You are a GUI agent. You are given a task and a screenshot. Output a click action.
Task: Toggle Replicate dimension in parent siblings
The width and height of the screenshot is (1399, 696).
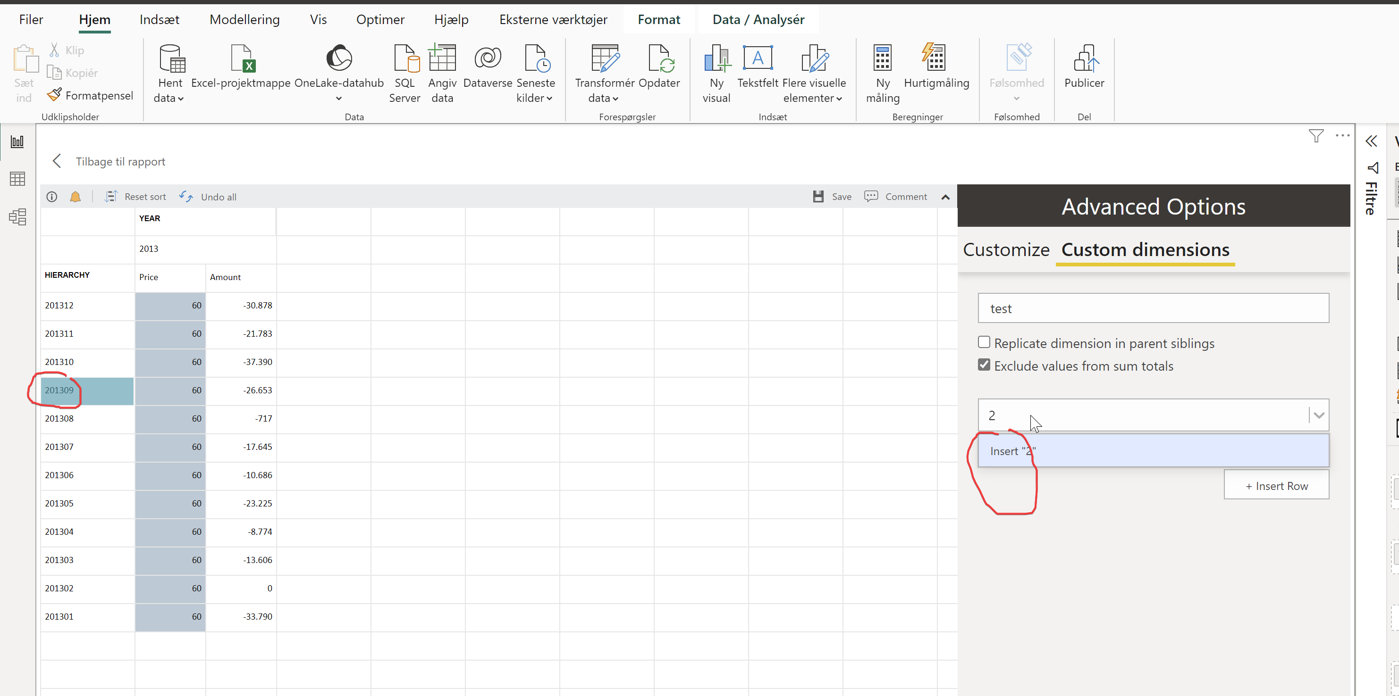(984, 342)
